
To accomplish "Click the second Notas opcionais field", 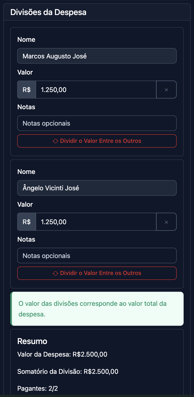I will [x=97, y=256].
